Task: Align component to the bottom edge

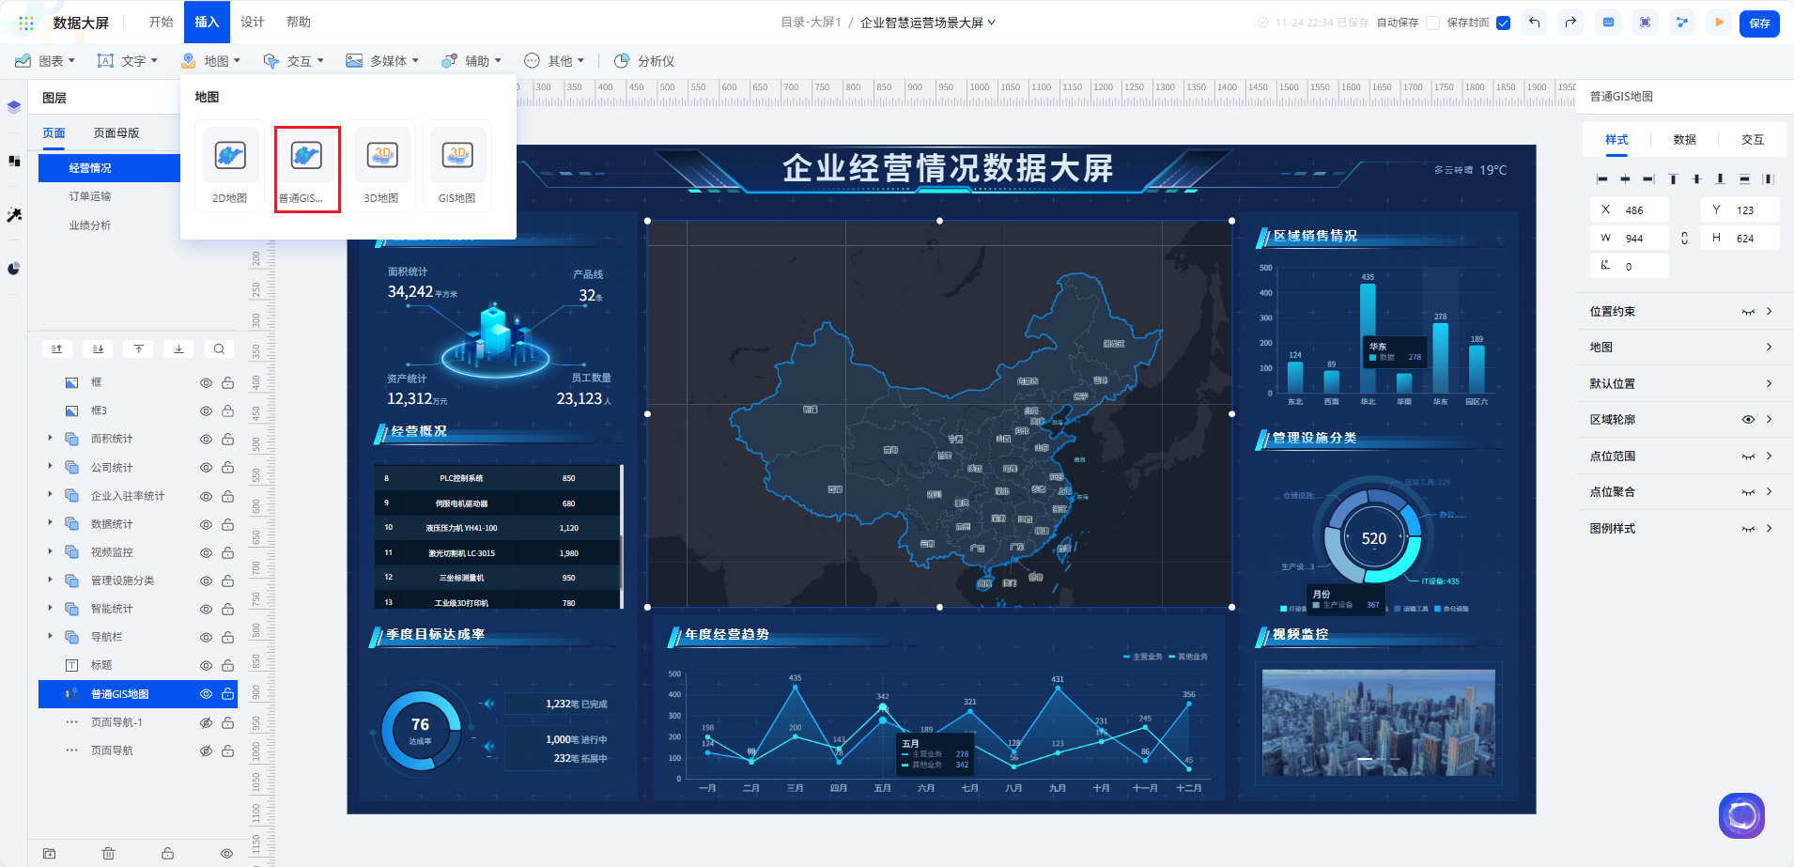Action: [x=1720, y=178]
